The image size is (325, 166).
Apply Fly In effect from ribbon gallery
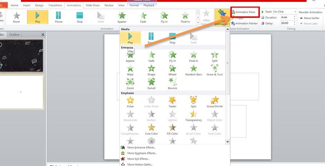pos(164,17)
